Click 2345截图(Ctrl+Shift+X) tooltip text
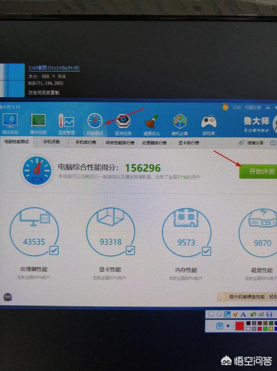The image size is (277, 371). pos(54,68)
